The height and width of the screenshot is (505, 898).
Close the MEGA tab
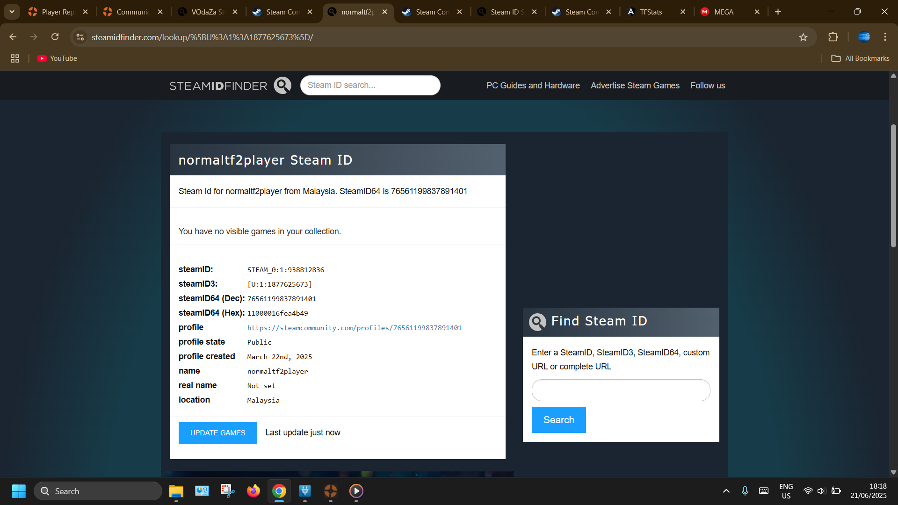pos(757,12)
